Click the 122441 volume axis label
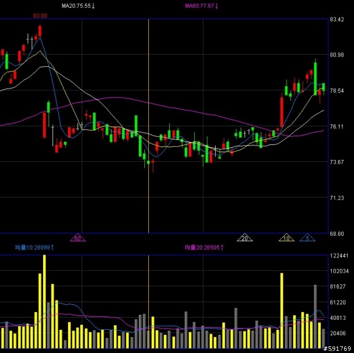354x353 pixels. coord(339,256)
